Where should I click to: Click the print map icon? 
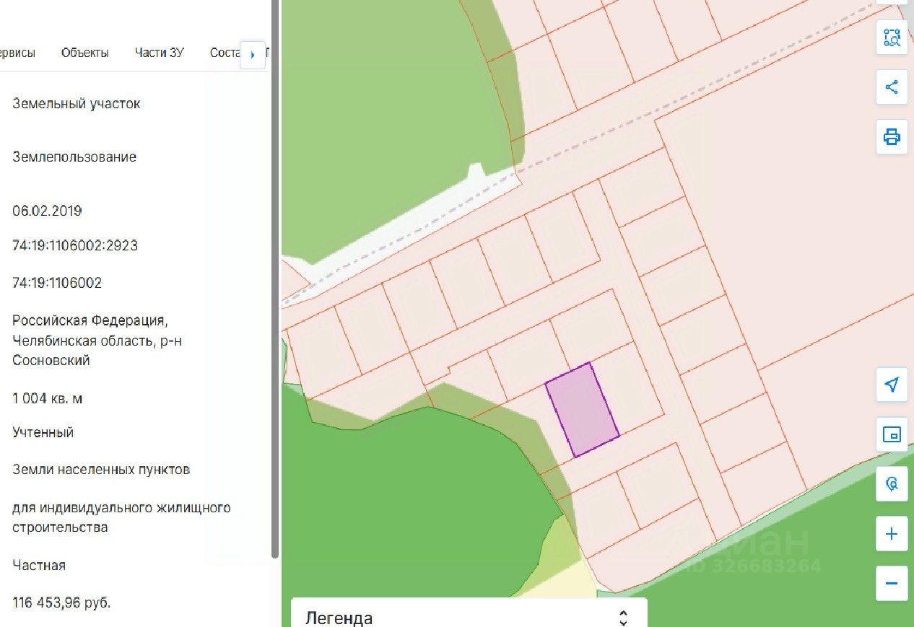(x=892, y=136)
